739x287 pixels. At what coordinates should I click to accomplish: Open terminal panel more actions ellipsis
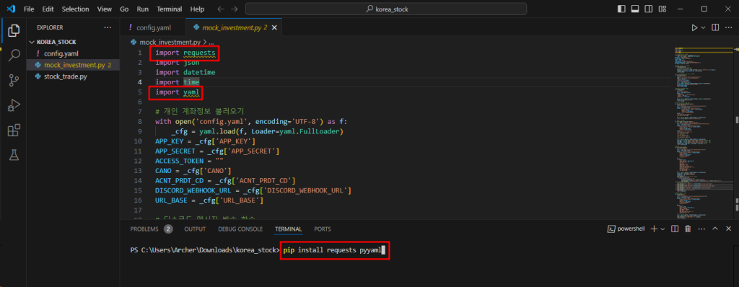(x=701, y=229)
